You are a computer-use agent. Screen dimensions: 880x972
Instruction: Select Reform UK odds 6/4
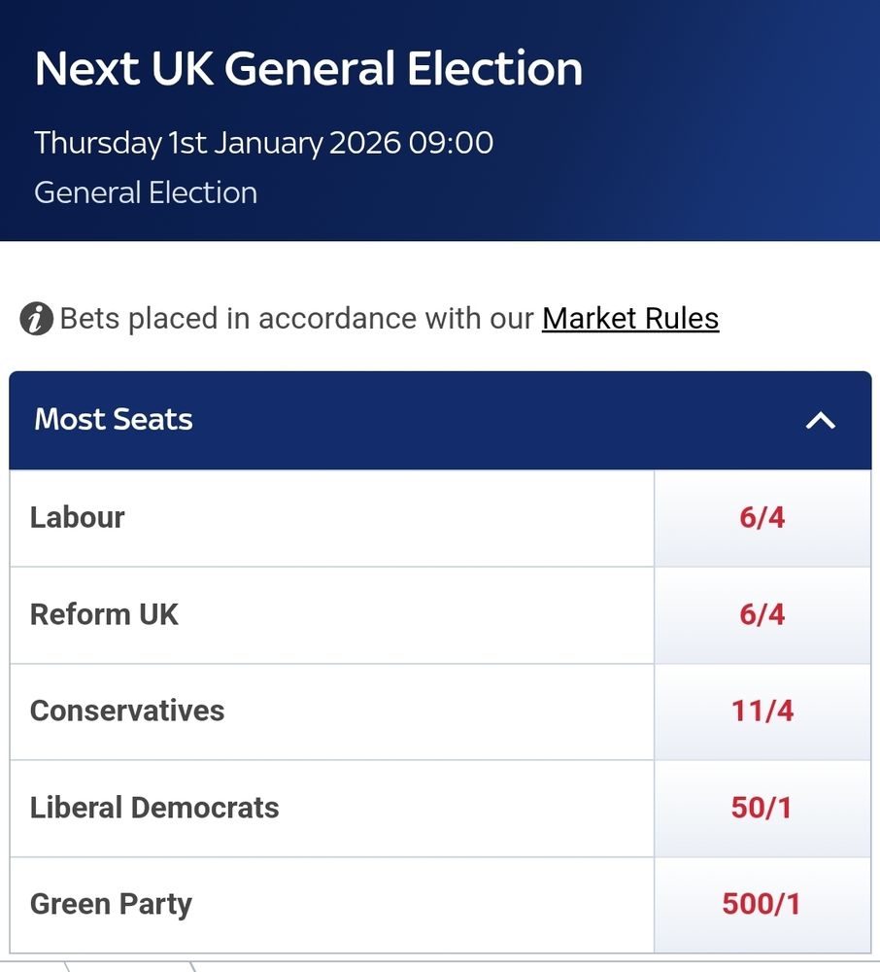point(762,615)
